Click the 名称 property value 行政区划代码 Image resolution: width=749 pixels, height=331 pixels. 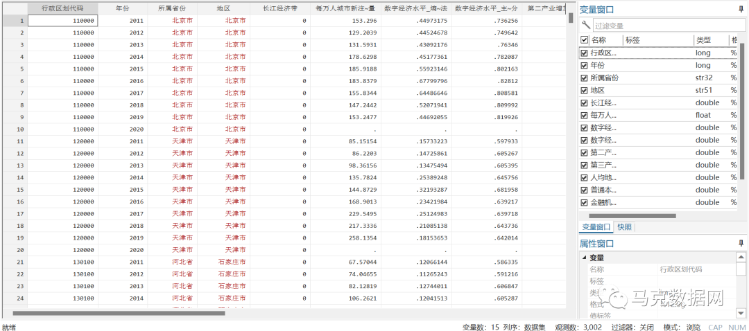point(681,269)
